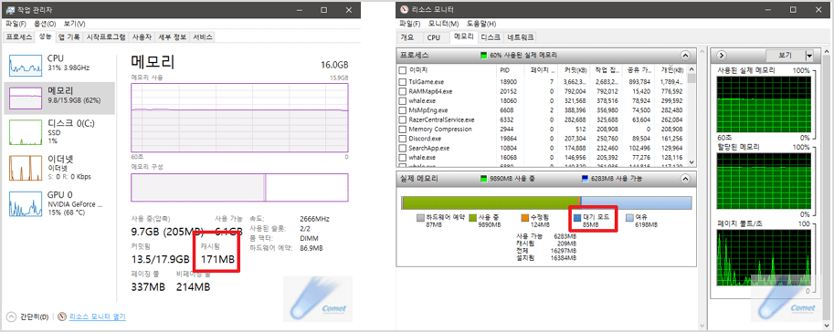
Task: Click the green 사용된 실제 메모리 indicator in 프로세스 header
Action: (483, 56)
